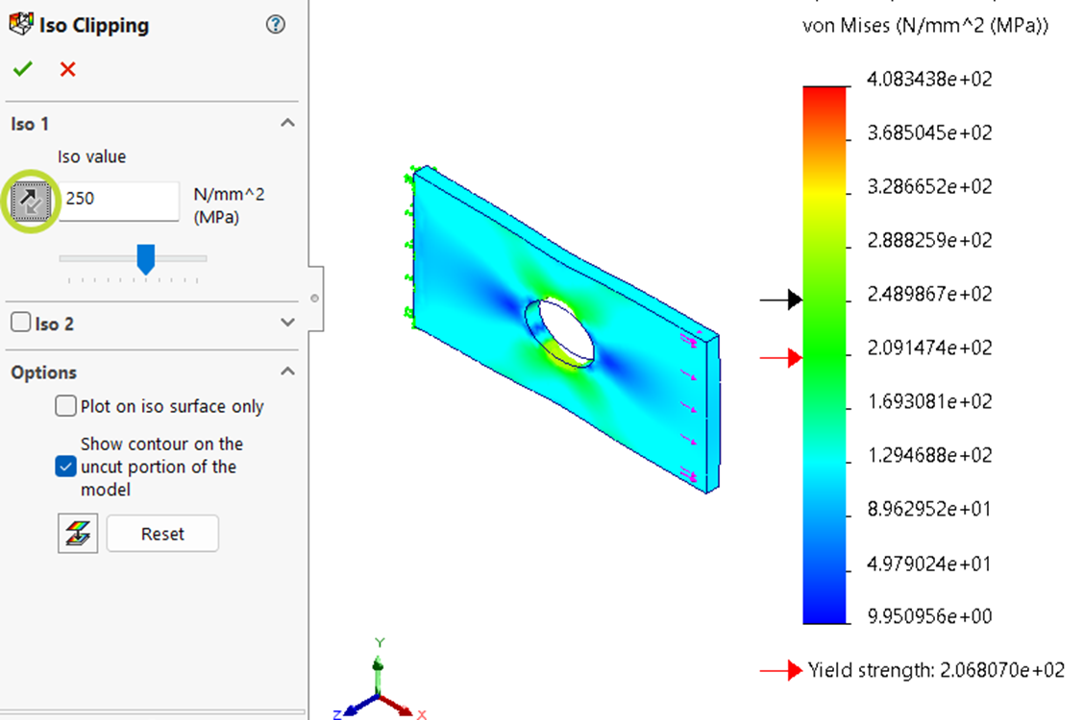The height and width of the screenshot is (720, 1084).
Task: Collapse the Iso 1 section
Action: click(287, 123)
